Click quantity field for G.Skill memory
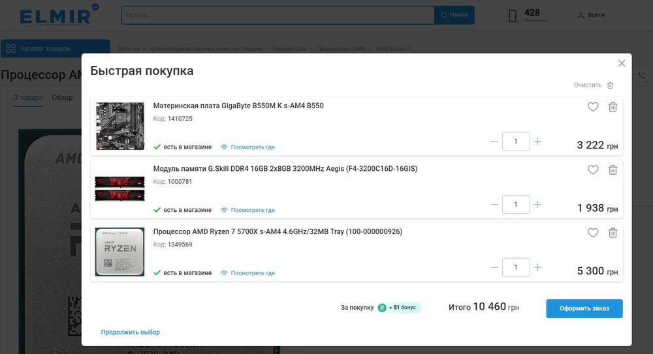Image resolution: width=653 pixels, height=354 pixels. tap(516, 204)
